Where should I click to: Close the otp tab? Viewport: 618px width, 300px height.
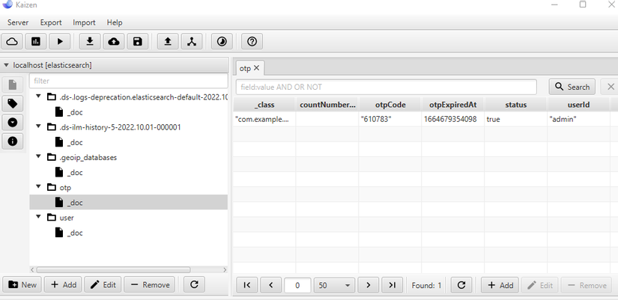tap(257, 68)
